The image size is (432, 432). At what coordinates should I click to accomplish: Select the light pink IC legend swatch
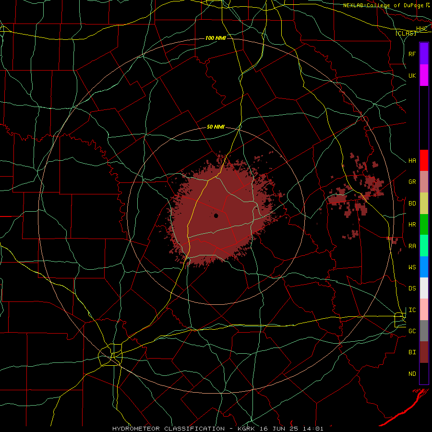tap(424, 310)
